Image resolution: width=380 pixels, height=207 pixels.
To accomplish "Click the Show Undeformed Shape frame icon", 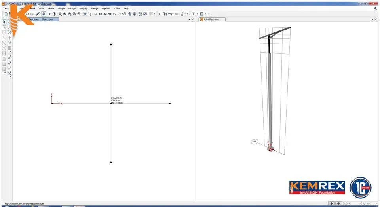I will coord(160,14).
